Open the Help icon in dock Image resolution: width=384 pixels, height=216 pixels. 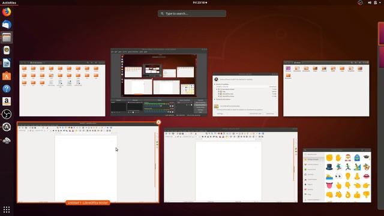pos(7,89)
